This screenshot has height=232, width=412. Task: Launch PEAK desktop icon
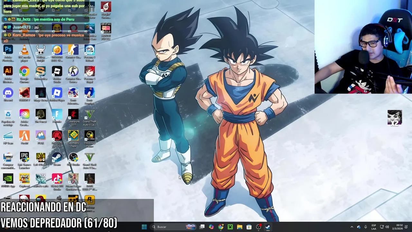(x=41, y=138)
